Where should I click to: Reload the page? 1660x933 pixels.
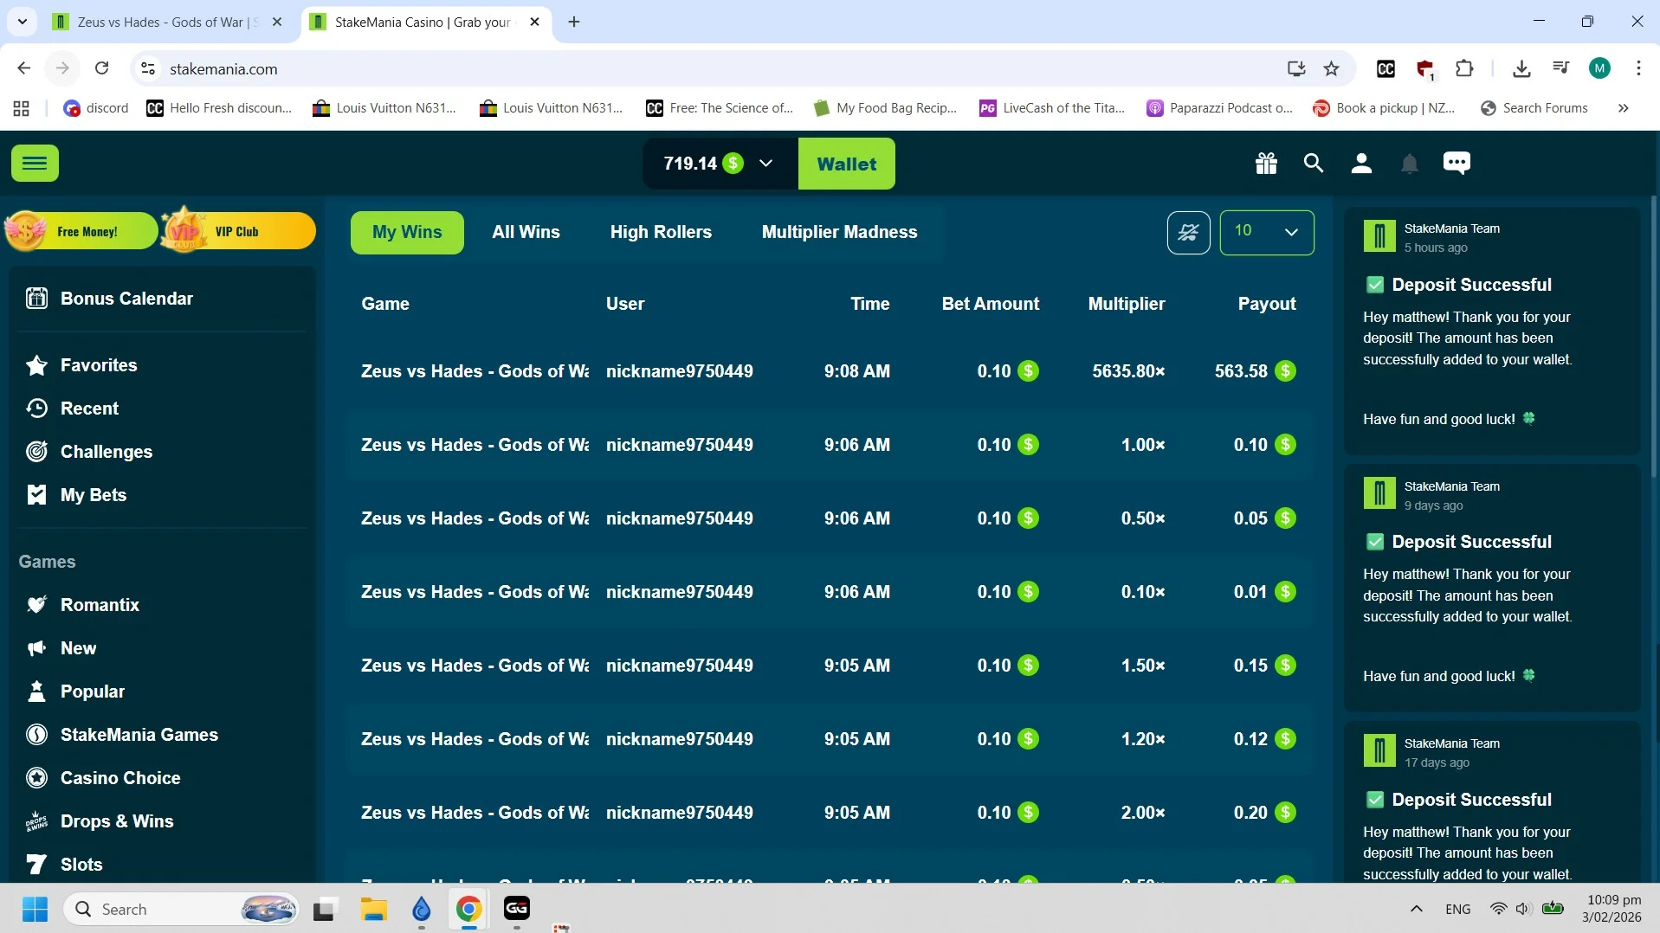coord(101,68)
